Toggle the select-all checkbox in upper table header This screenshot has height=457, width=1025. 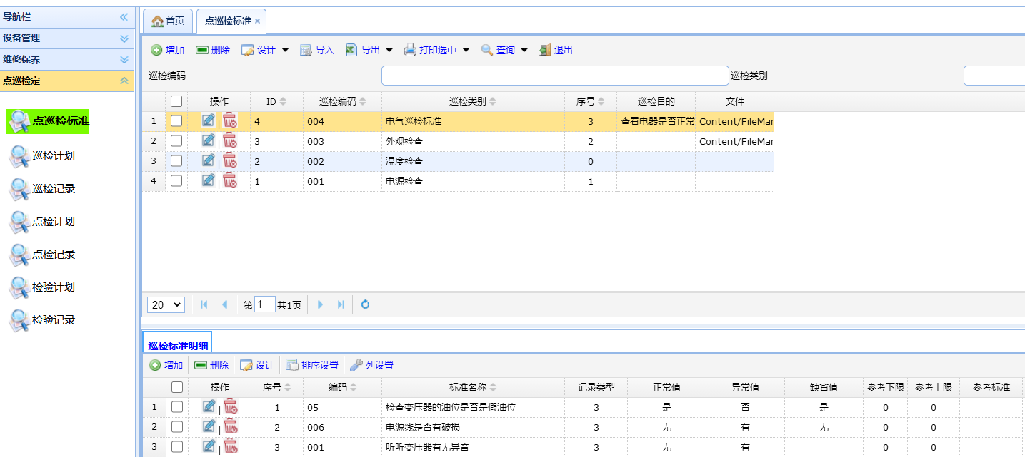(x=176, y=101)
